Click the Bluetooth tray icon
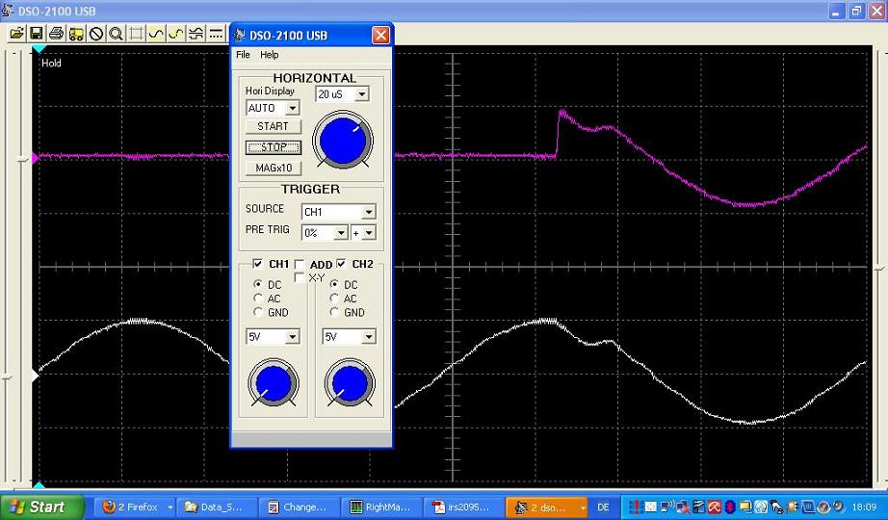 731,507
